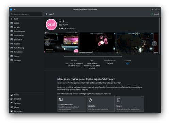Click the ppy Pty Ltd developer name
This screenshot has height=124, width=170.
point(64,25)
